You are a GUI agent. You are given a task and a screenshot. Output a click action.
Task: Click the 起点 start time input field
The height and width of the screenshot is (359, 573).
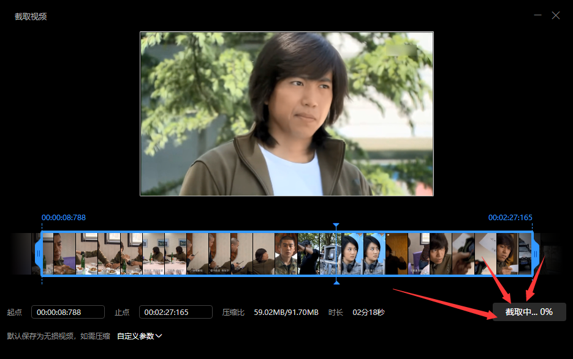pos(68,312)
